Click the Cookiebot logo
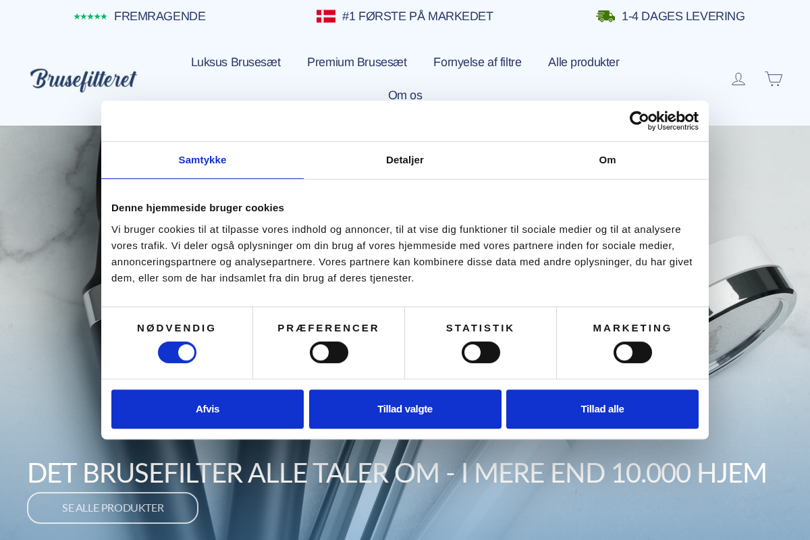Image resolution: width=810 pixels, height=540 pixels. [664, 121]
